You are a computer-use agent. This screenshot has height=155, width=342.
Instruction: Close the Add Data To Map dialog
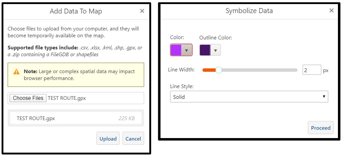pos(142,11)
